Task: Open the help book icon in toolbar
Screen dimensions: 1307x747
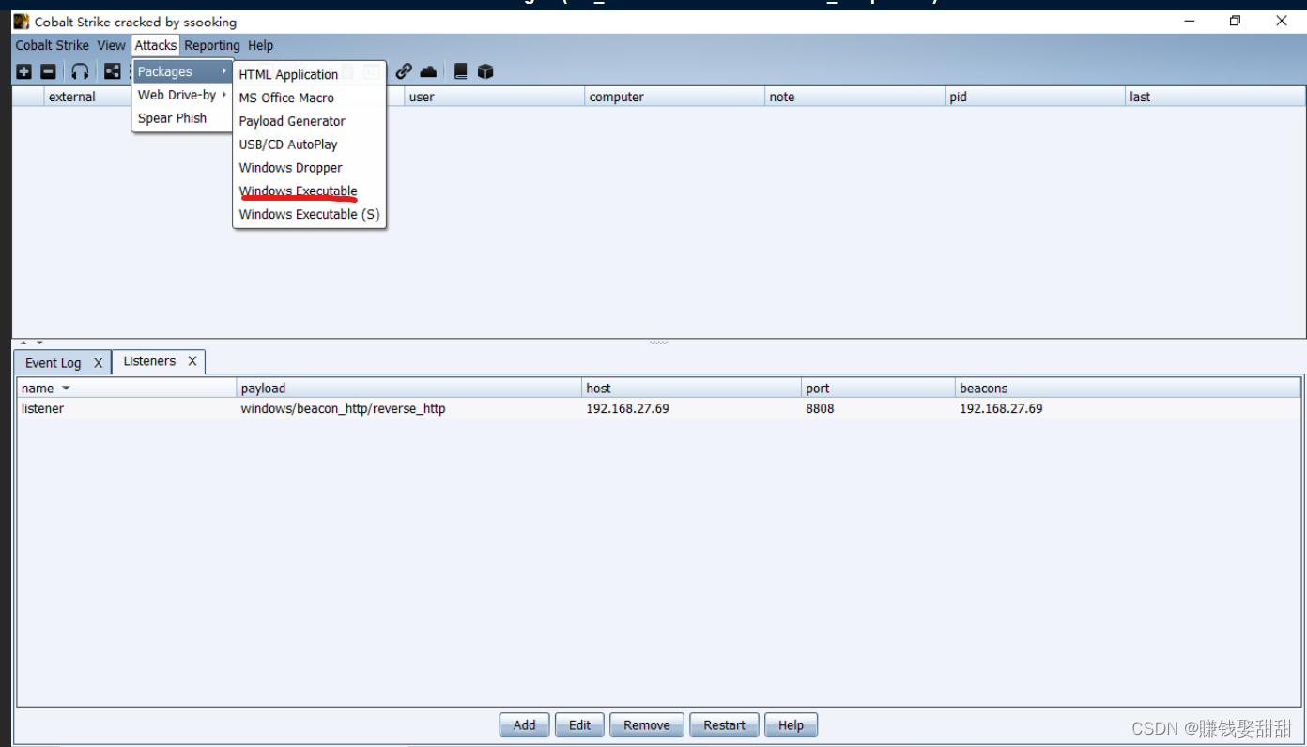Action: (x=461, y=71)
